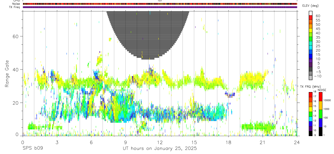Click the green low-range echo band after 19 UT
Viewport: 334px width, 154px height.
[x=258, y=127]
